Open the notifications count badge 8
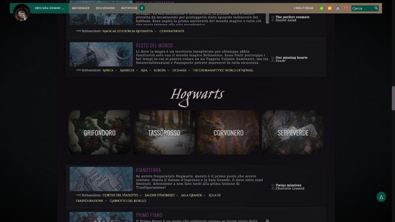Screen dimensions: 395x222 [x=142, y=8]
